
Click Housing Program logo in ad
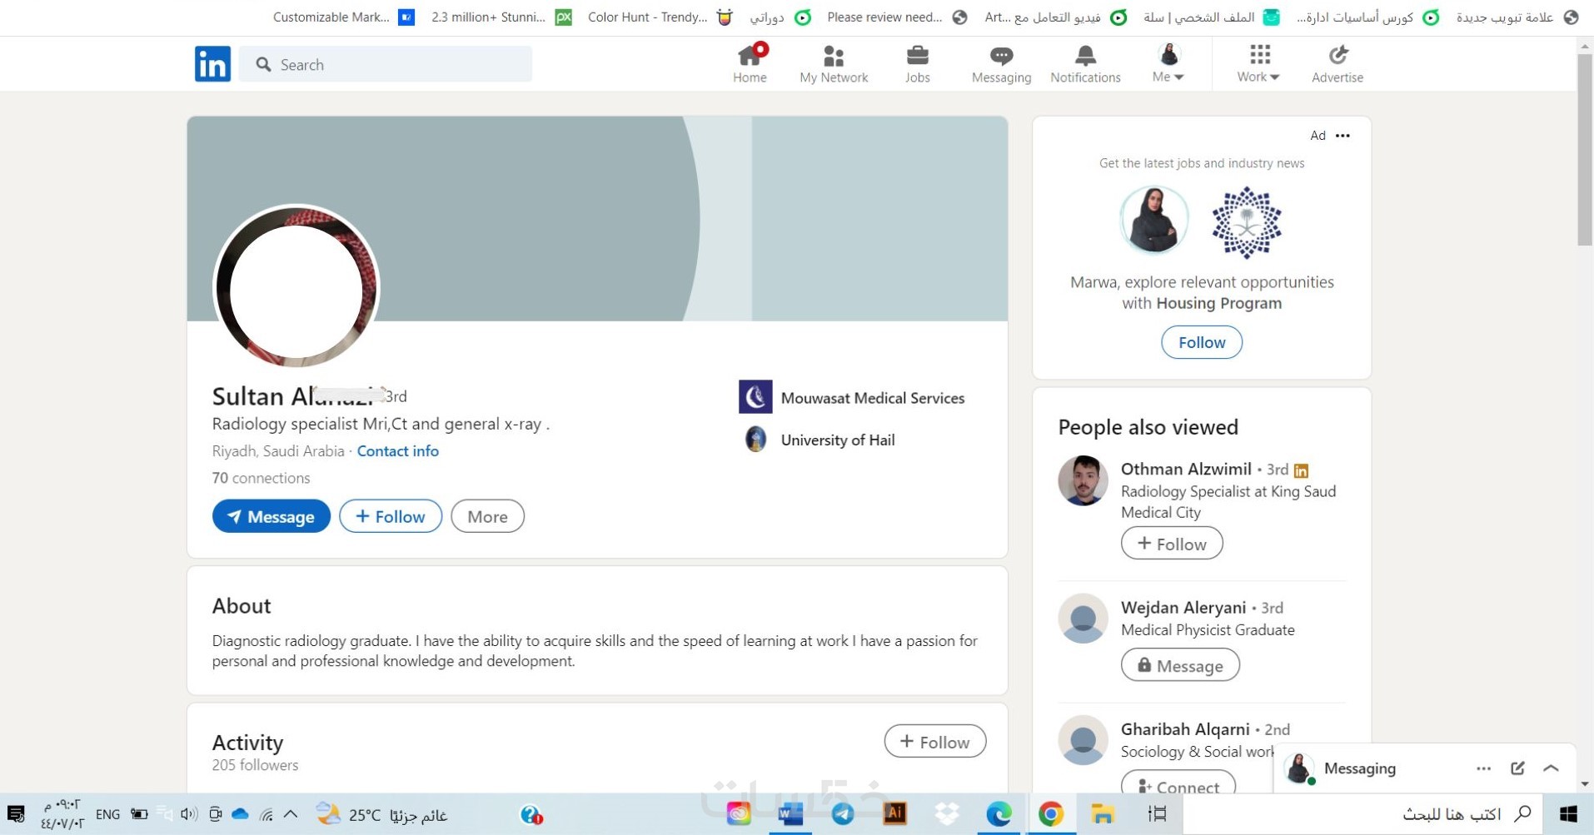(x=1246, y=222)
